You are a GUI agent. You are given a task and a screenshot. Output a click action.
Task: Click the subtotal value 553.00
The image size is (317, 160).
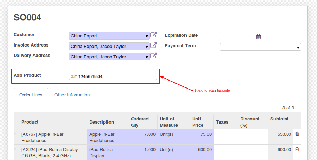(284, 134)
